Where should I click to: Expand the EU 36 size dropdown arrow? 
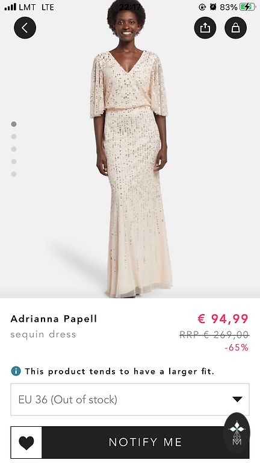point(237,400)
